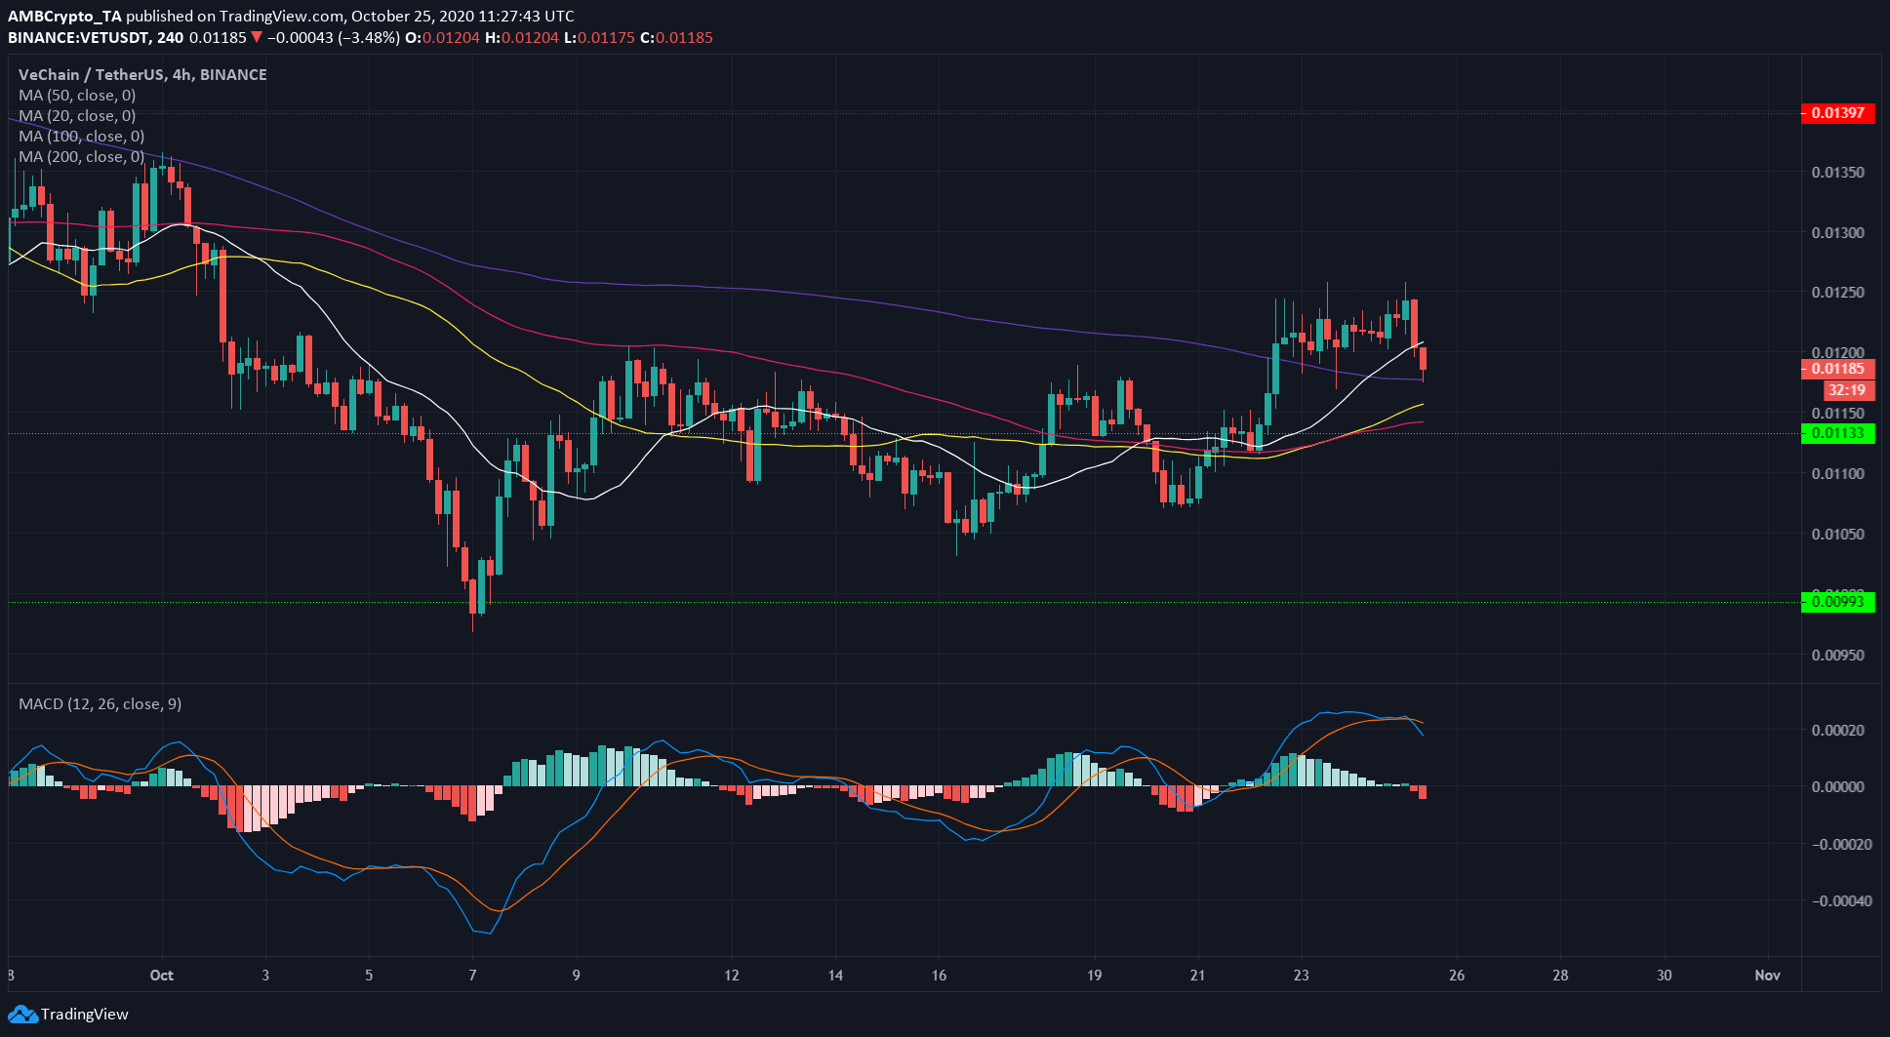The image size is (1890, 1037).
Task: Click the current price 0.01185 label
Action: tap(1838, 369)
